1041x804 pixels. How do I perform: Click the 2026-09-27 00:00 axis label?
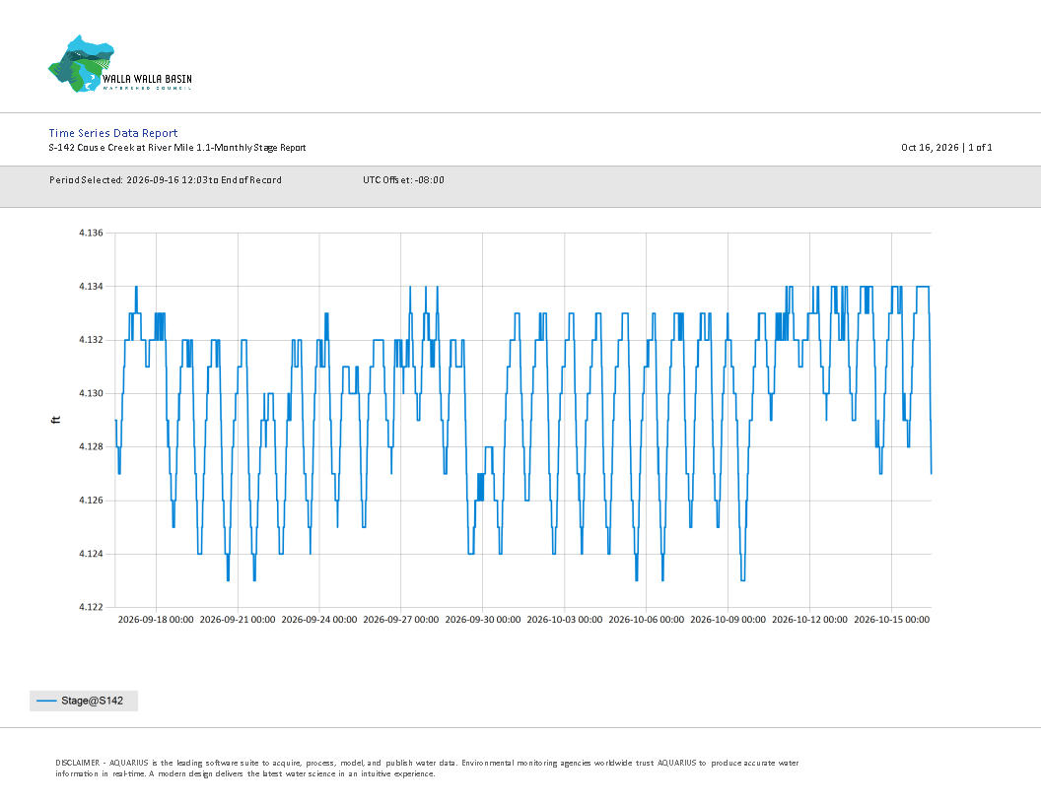click(x=401, y=620)
